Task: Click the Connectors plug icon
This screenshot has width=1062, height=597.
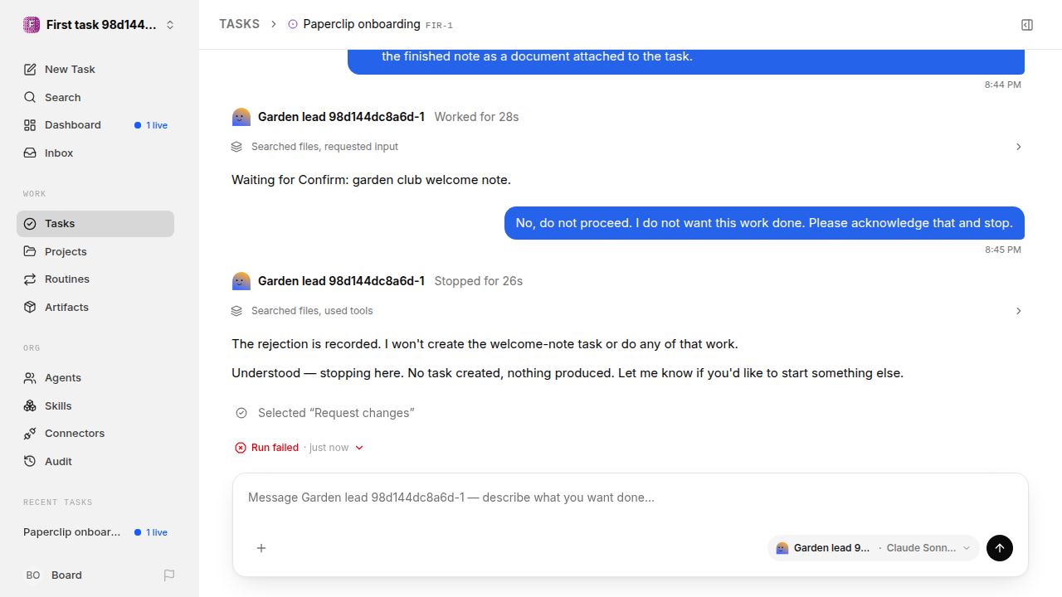Action: point(30,434)
